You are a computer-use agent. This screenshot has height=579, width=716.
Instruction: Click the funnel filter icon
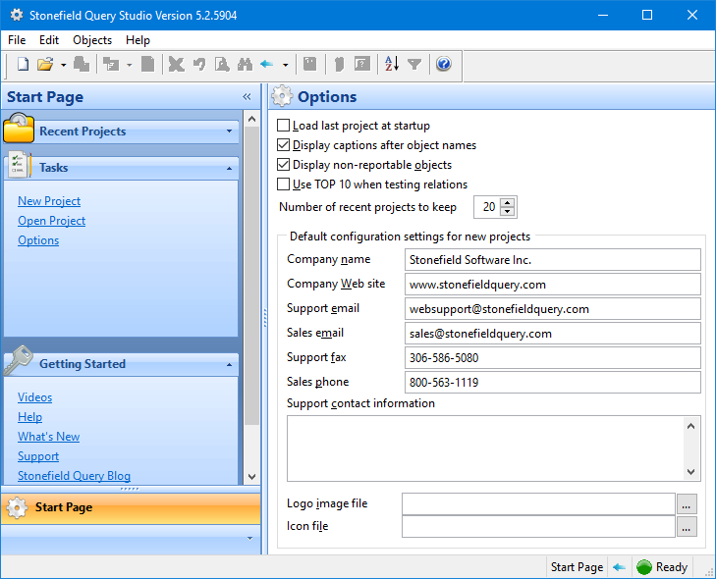tap(414, 65)
